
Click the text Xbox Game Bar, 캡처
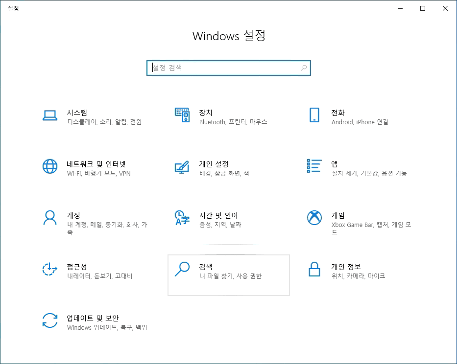(360, 225)
